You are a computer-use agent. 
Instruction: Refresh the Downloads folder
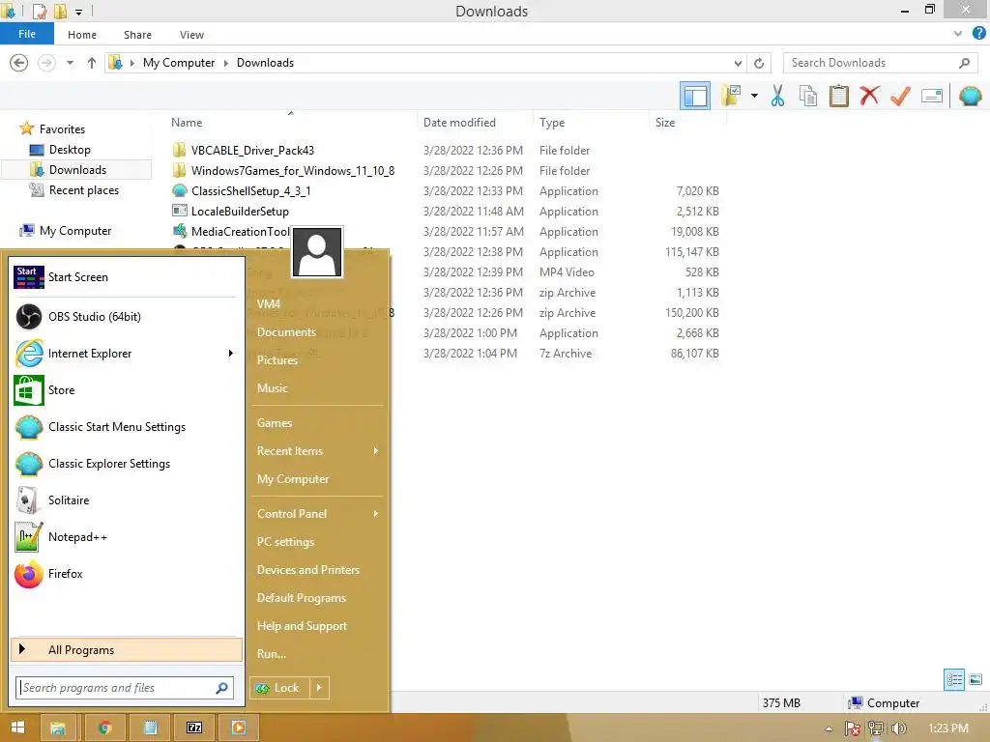click(x=759, y=63)
